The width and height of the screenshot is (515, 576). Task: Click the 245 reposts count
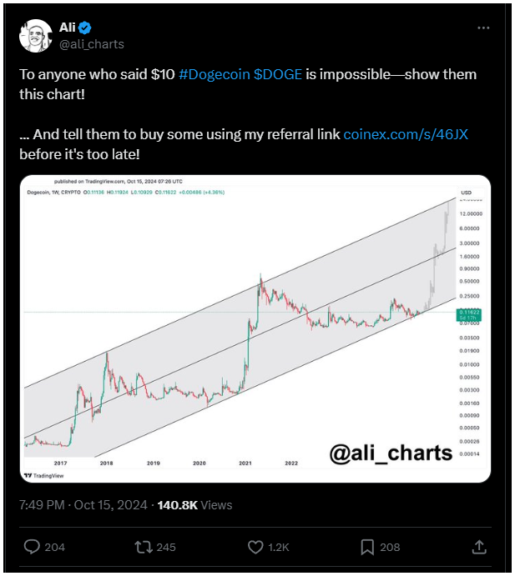pyautogui.click(x=166, y=548)
